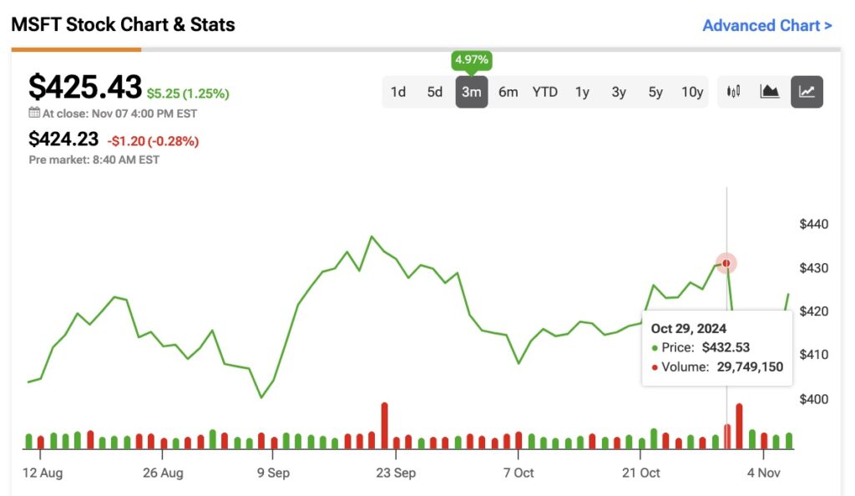Switch chart to 6m range

(508, 92)
